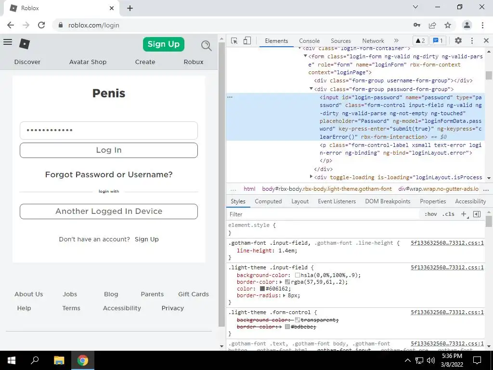
Task: Click the password input field
Action: click(x=109, y=130)
